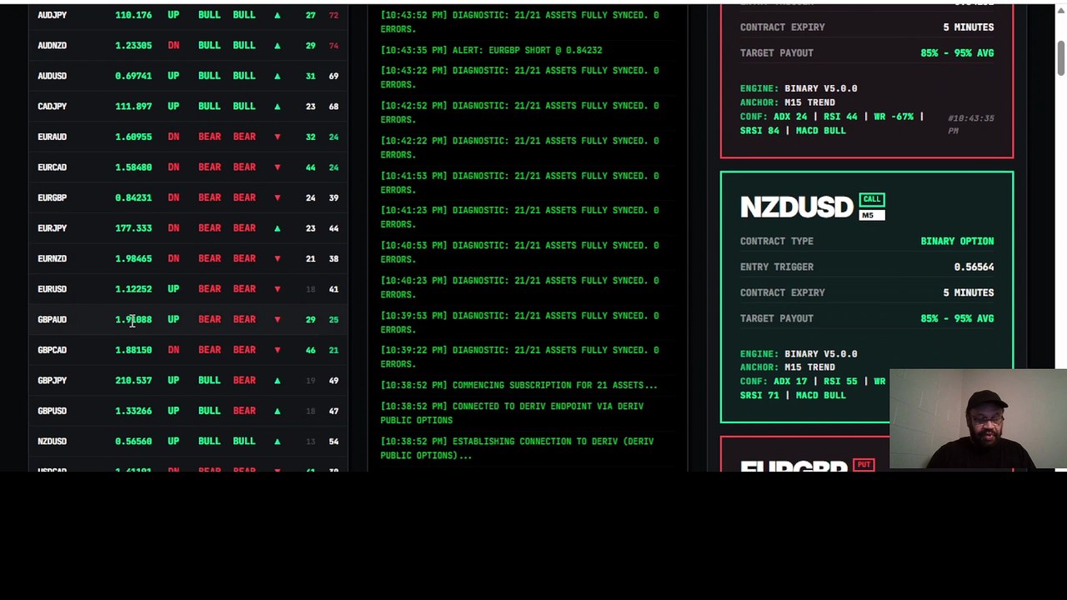
Task: Click the PUT badge on the EURGBP card
Action: coord(864,464)
